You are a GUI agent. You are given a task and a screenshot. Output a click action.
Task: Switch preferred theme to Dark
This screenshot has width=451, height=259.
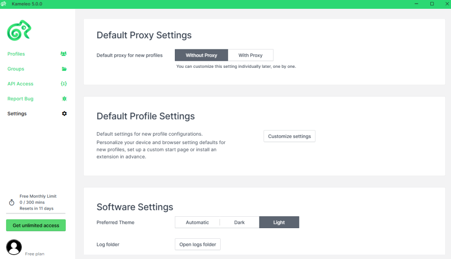click(239, 222)
